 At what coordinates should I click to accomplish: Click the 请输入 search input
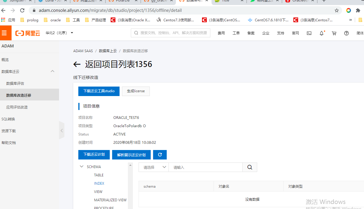click(x=206, y=167)
